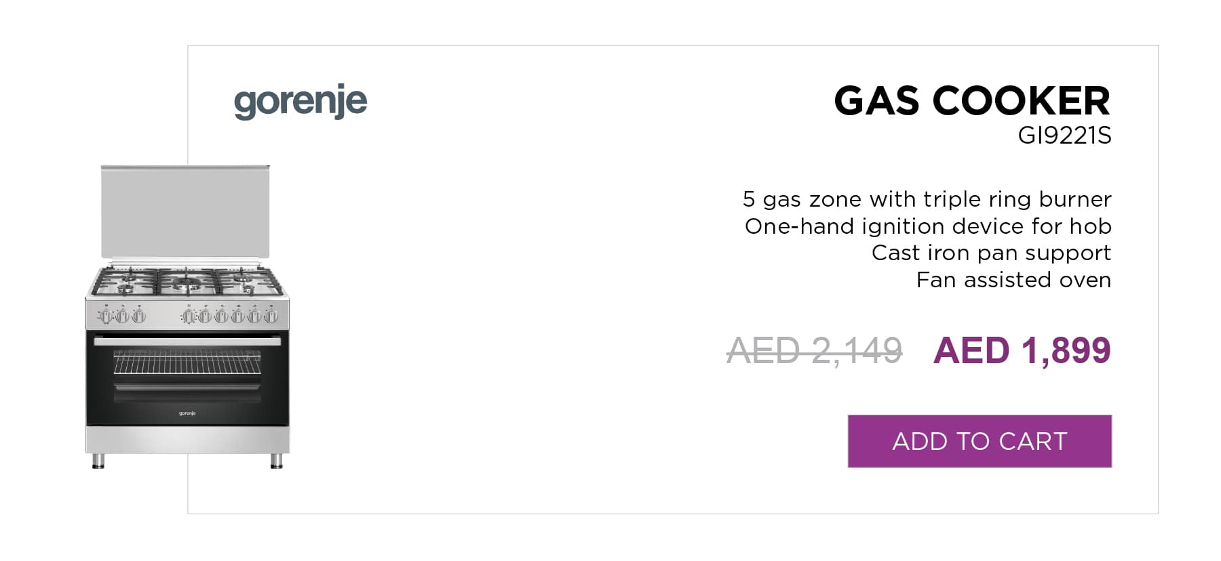Screen dimensions: 1221x561
Task: Click the 'Cast iron pan support' line
Action: coord(991,253)
